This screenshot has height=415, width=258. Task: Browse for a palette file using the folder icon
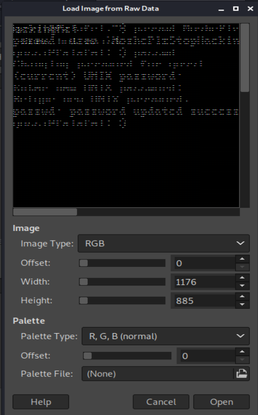[x=241, y=374]
